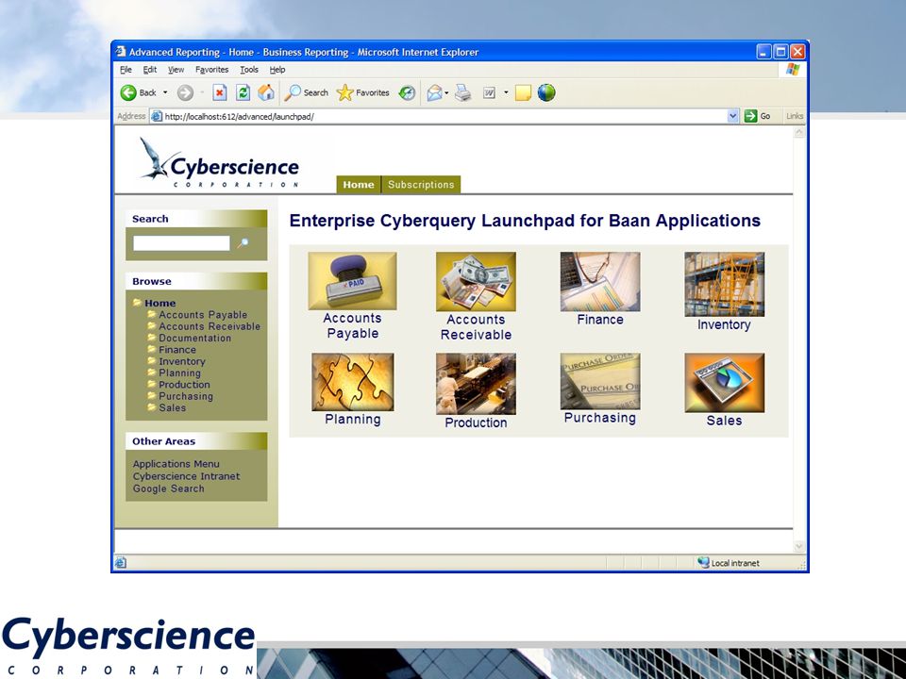Click the Back arrow button
The height and width of the screenshot is (679, 906).
128,92
